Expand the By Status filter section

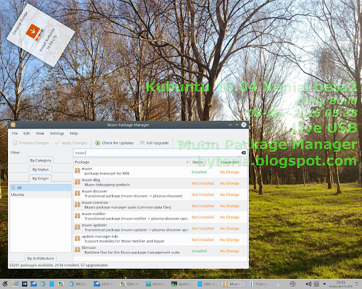coord(40,169)
